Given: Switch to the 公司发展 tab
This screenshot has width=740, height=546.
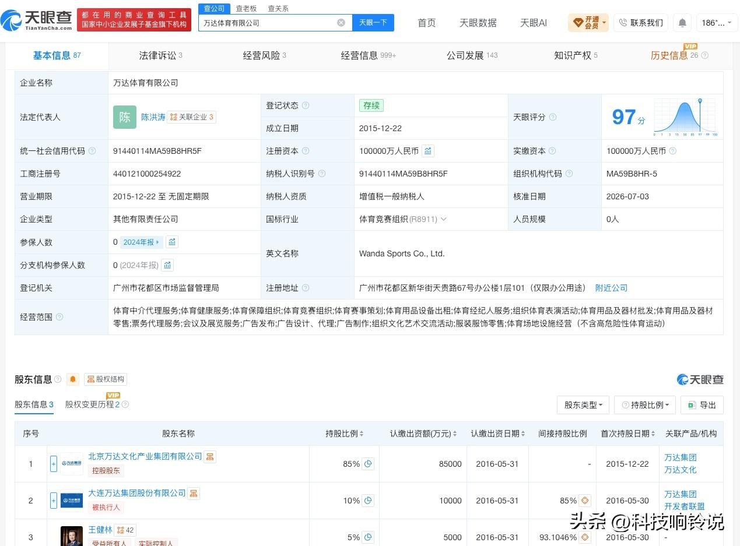Looking at the screenshot, I should (472, 56).
